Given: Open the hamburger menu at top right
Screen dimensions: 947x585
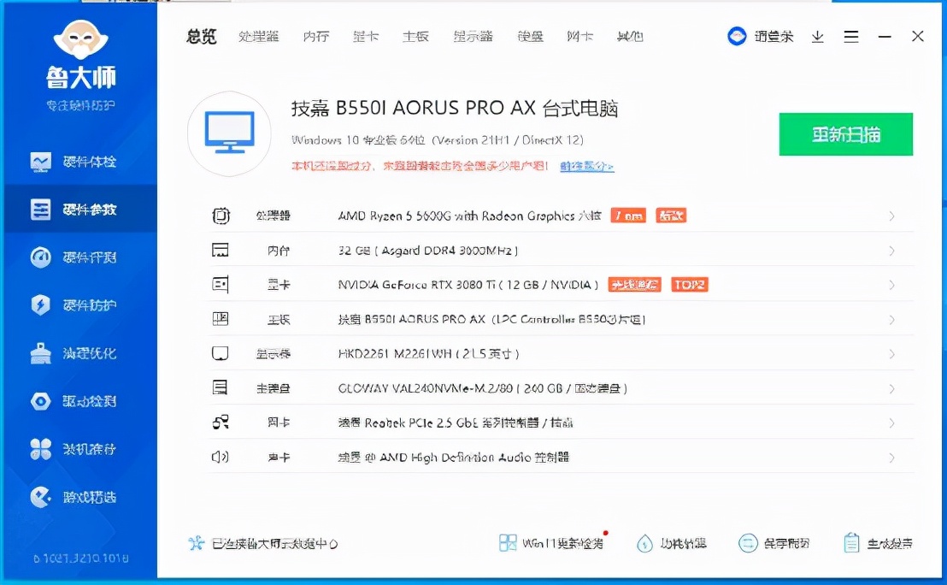Looking at the screenshot, I should [851, 37].
